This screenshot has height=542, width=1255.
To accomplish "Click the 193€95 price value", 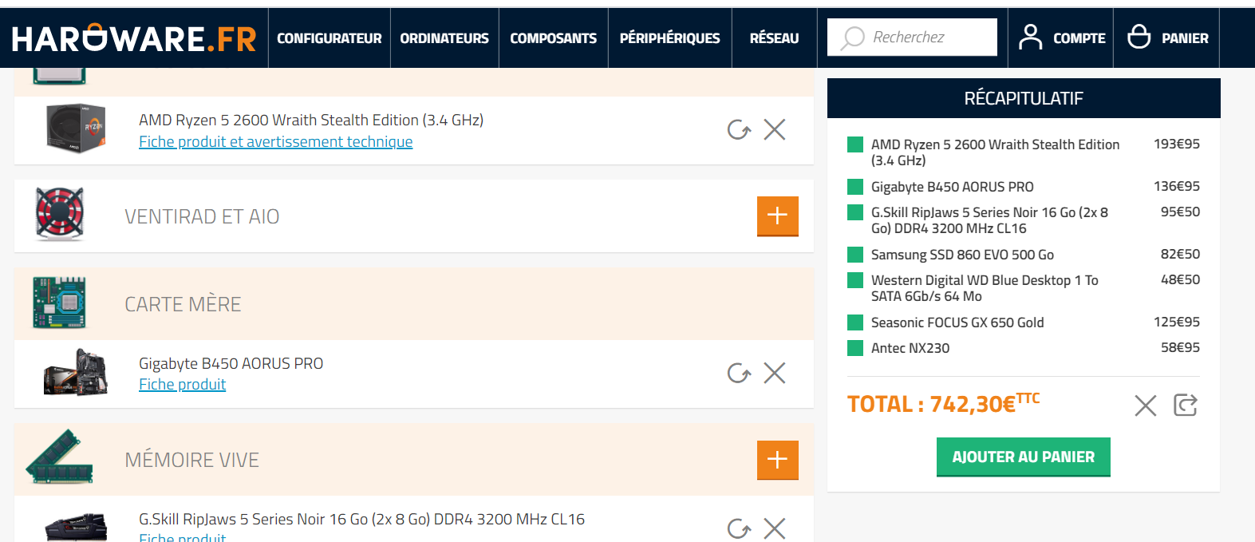I will [1177, 144].
